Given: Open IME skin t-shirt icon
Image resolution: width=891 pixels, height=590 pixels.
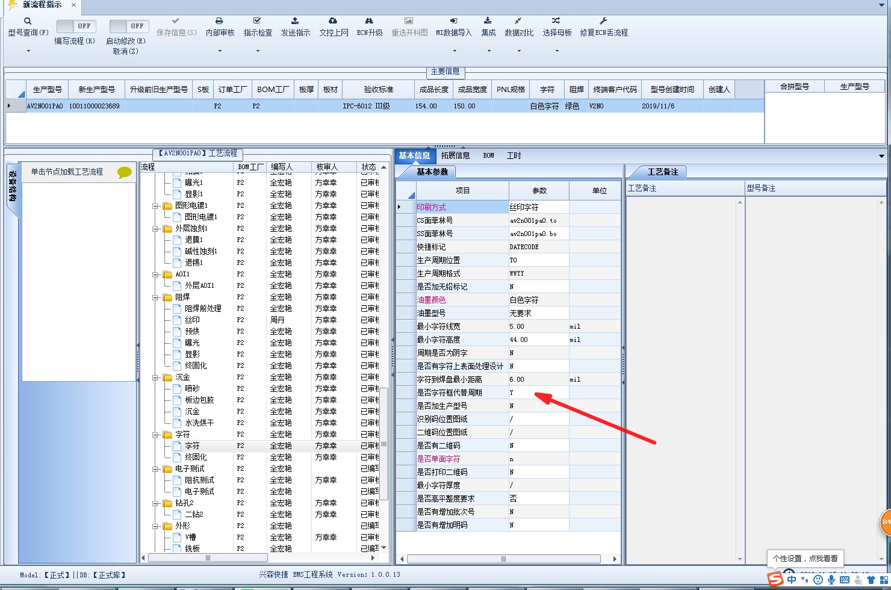Looking at the screenshot, I should click(871, 580).
